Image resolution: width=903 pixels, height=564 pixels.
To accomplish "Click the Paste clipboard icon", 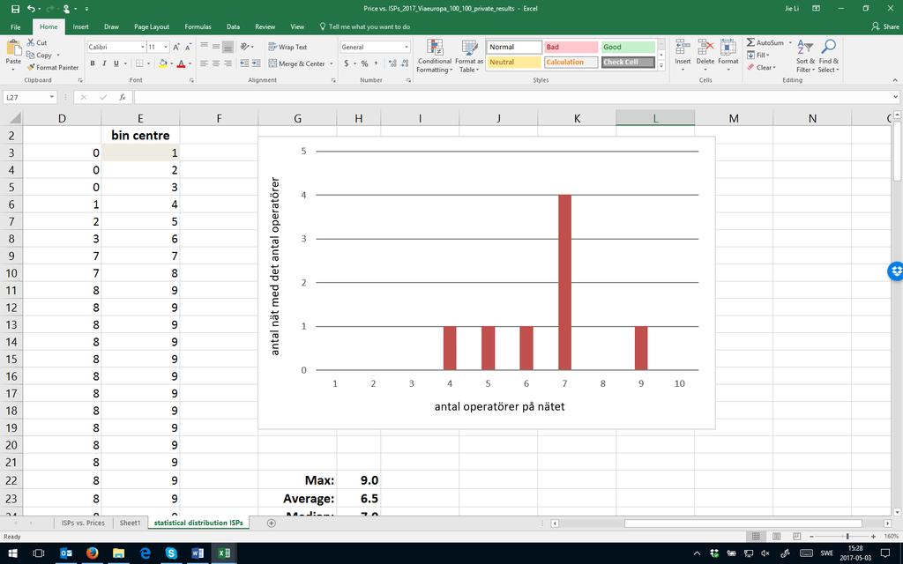I will (13, 49).
